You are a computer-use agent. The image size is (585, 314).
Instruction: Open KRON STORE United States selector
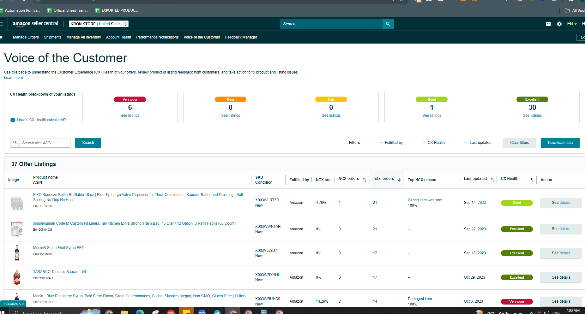(x=99, y=24)
